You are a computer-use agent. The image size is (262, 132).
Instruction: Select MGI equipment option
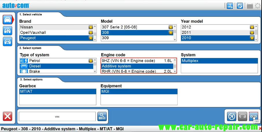tap(139, 92)
